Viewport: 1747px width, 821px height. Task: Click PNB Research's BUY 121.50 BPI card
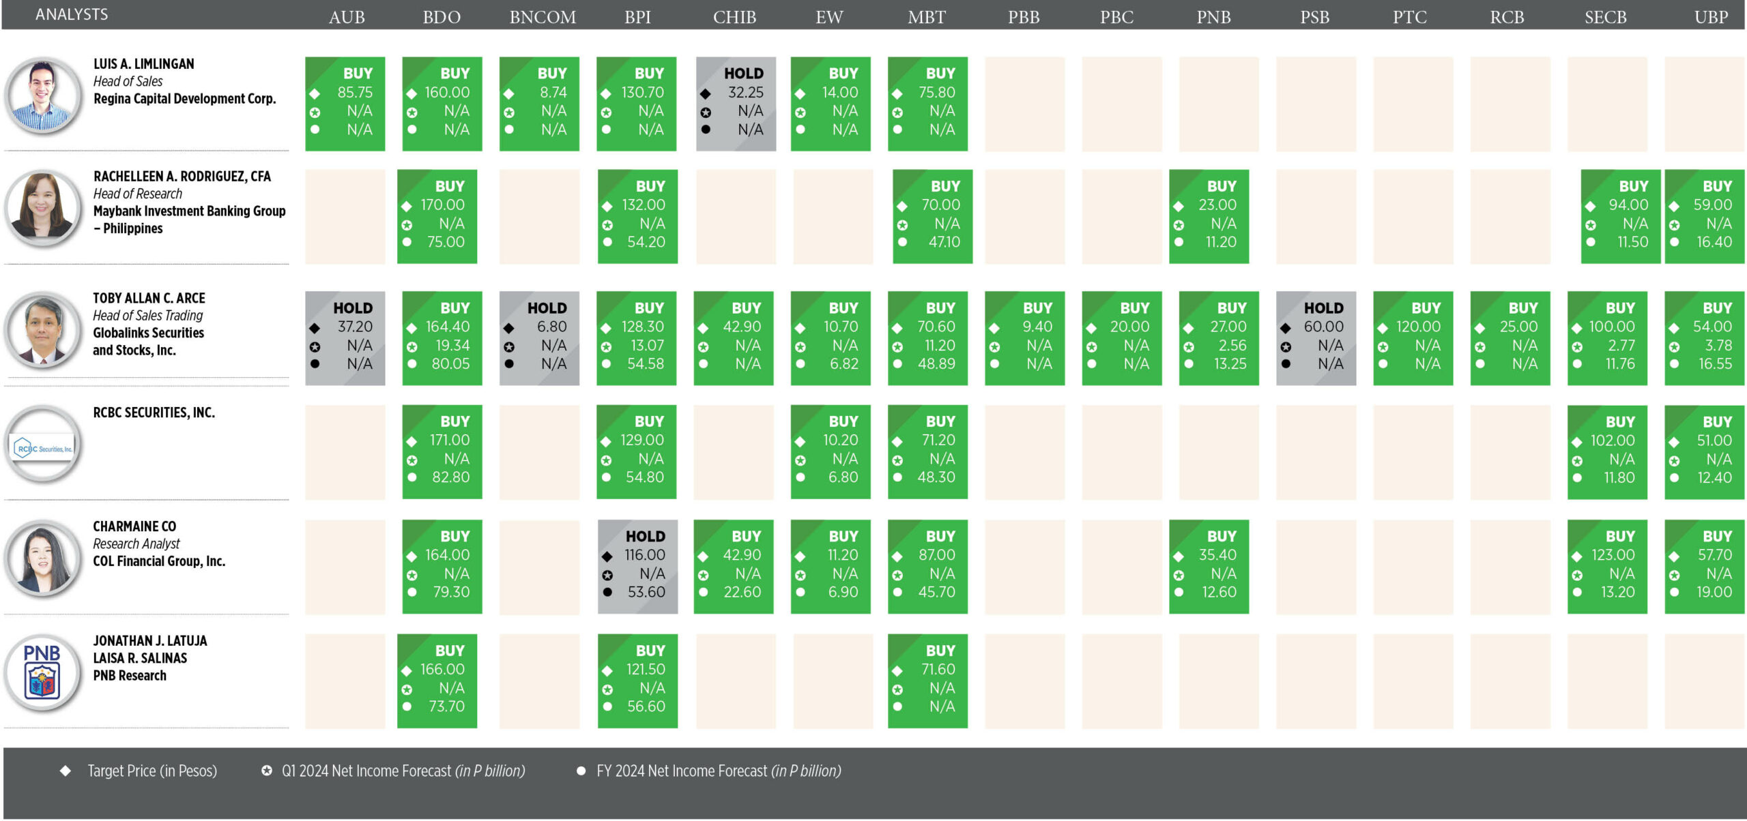pos(637,681)
